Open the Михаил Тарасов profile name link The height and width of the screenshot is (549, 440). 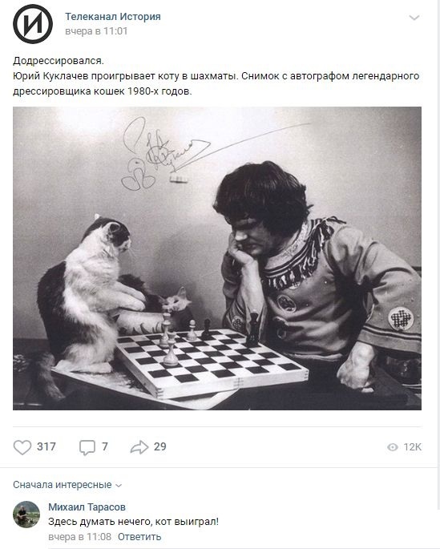(x=87, y=507)
